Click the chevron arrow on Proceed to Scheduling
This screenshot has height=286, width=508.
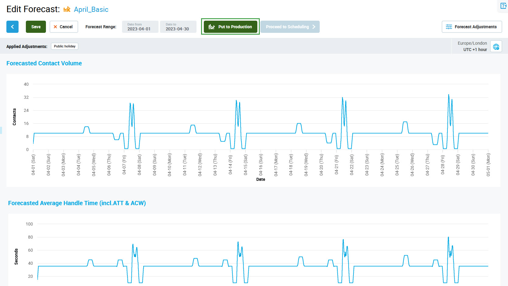tap(314, 27)
